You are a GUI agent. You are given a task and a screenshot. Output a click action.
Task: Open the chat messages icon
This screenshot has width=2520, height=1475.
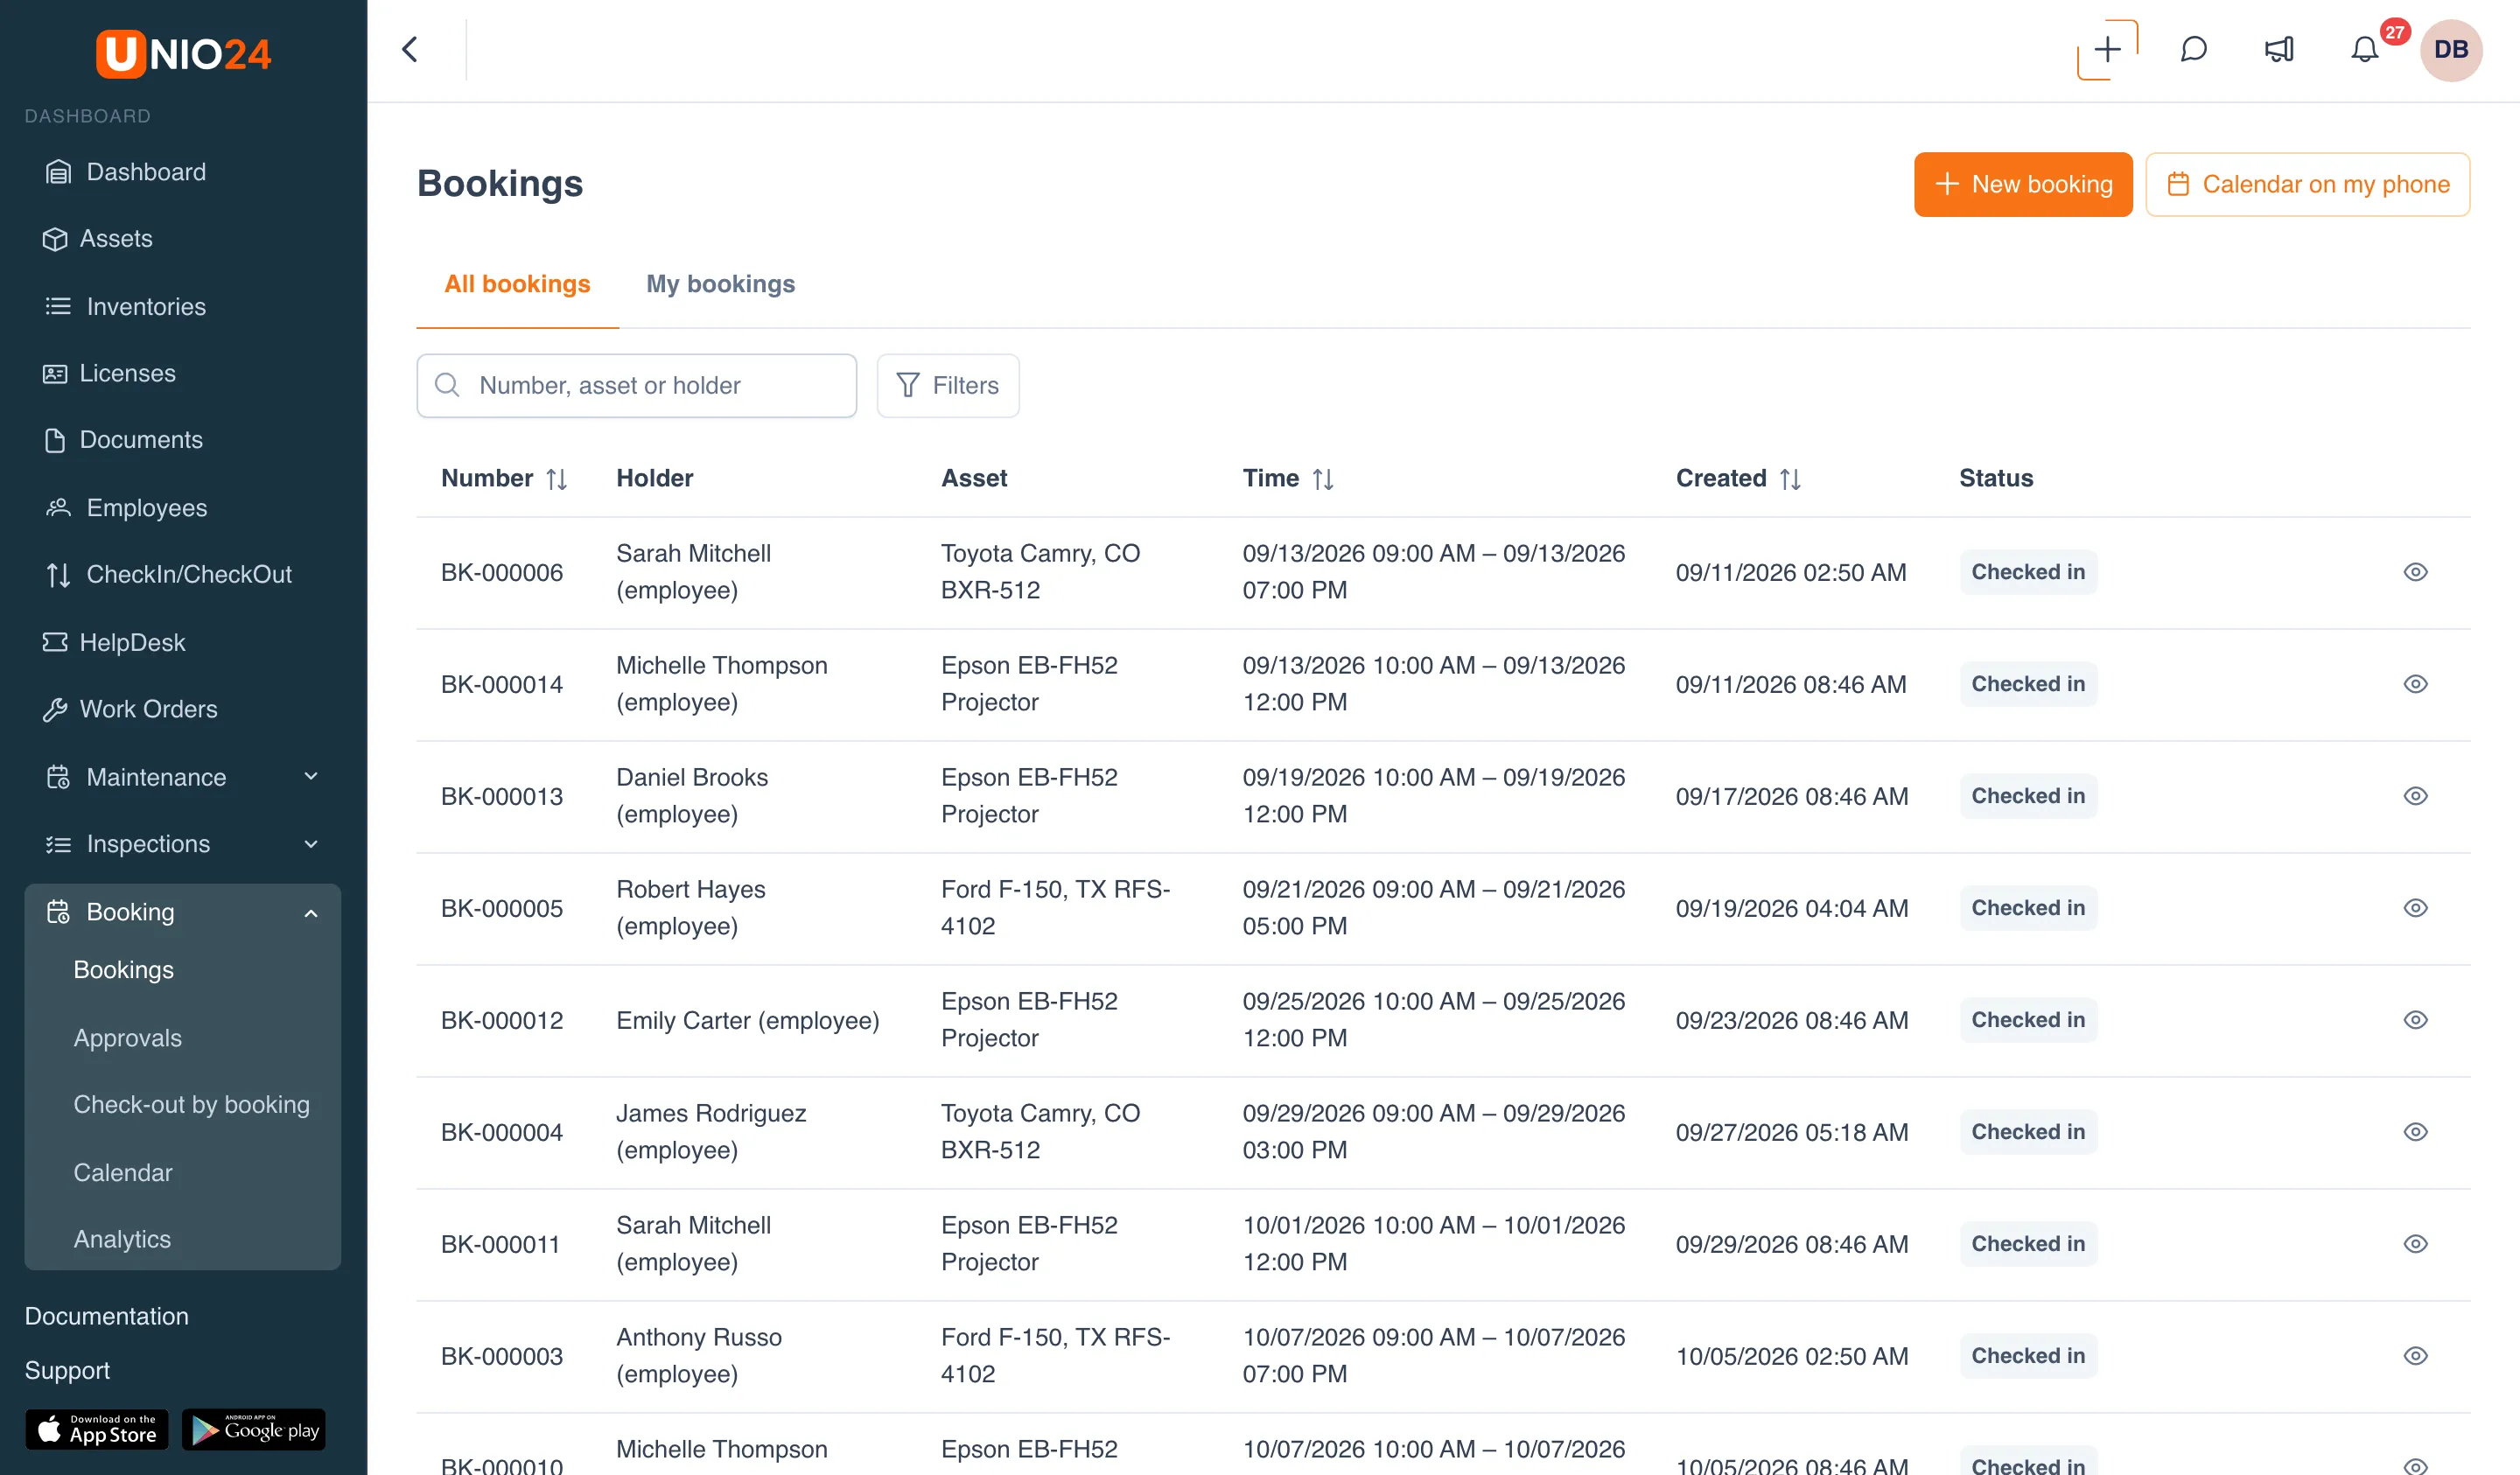(2193, 49)
